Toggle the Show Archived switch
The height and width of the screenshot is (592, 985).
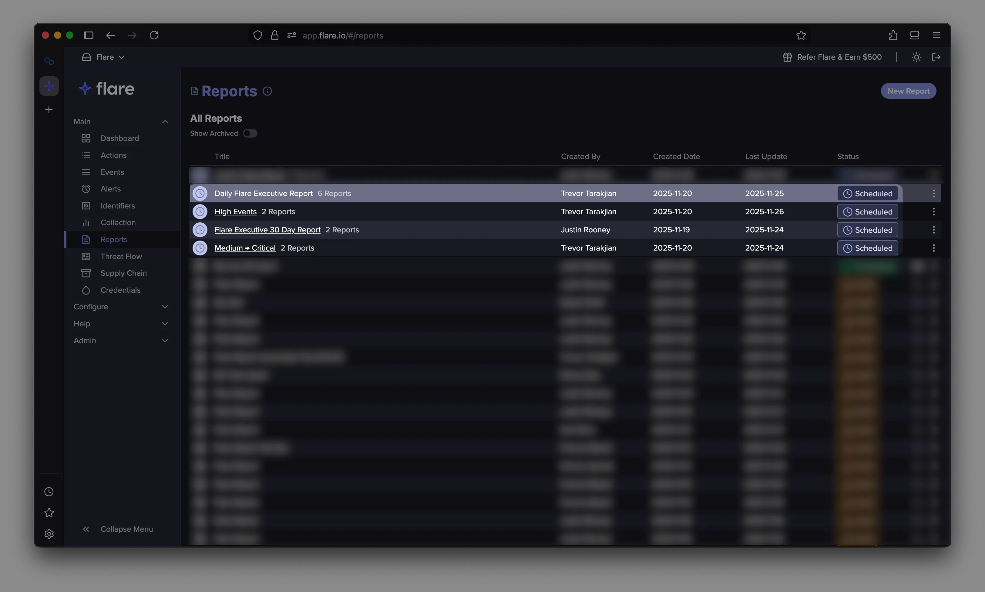tap(250, 133)
